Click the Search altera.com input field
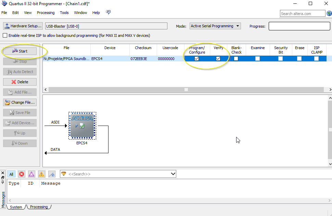Image resolution: width=332 pixels, height=216 pixels. point(302,14)
